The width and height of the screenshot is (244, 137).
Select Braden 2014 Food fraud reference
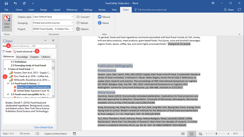point(34,87)
